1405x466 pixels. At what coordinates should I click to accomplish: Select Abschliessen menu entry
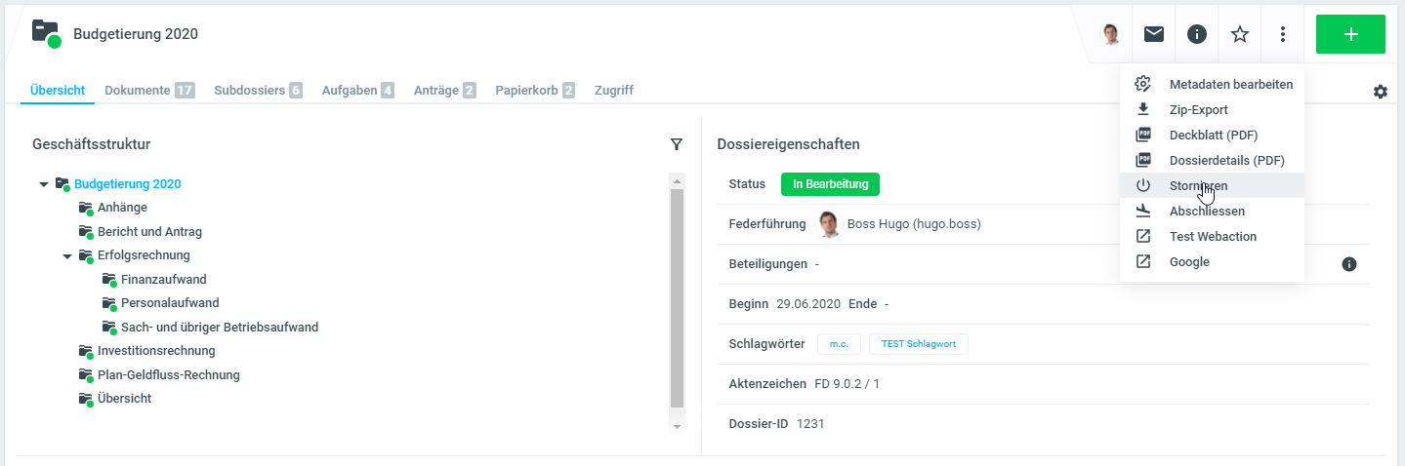point(1206,211)
